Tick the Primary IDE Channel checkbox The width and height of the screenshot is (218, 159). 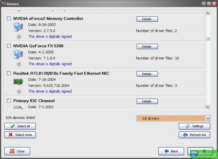(x=9, y=100)
